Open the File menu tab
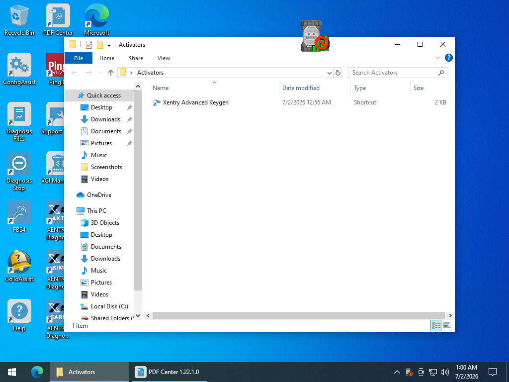509x382 pixels. 79,58
